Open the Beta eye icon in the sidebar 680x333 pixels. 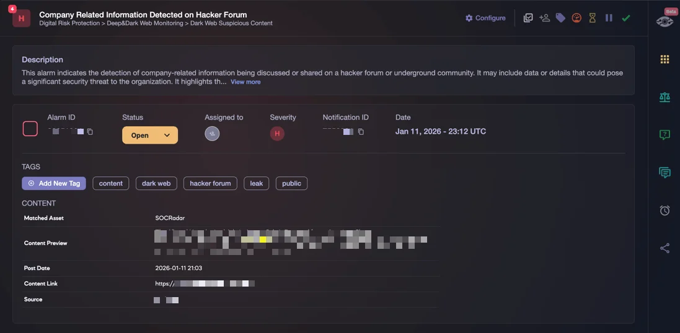[665, 21]
